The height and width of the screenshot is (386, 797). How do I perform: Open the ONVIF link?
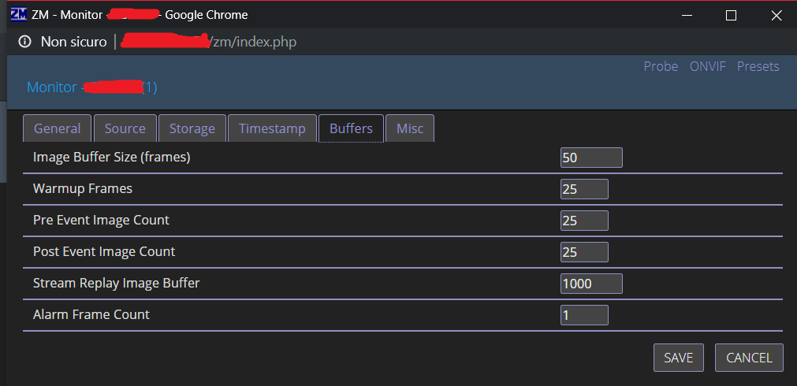708,66
